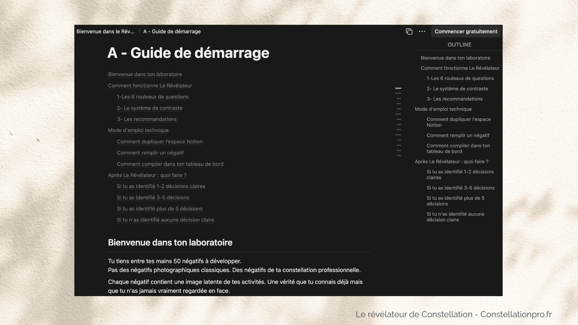Jump to 2- Le système de contraste link
Viewport: 578px width, 325px height.
click(150, 108)
